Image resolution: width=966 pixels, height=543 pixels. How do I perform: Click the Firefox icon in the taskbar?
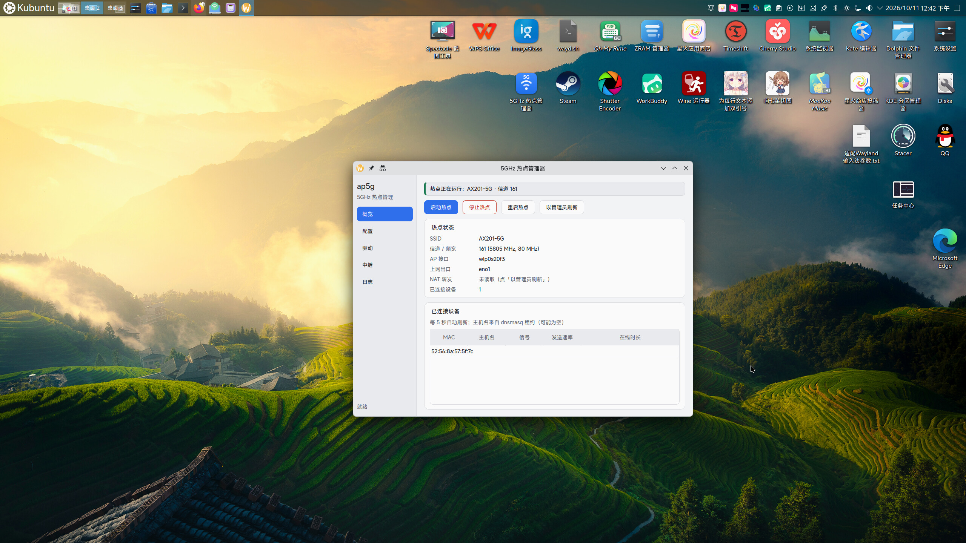(199, 8)
